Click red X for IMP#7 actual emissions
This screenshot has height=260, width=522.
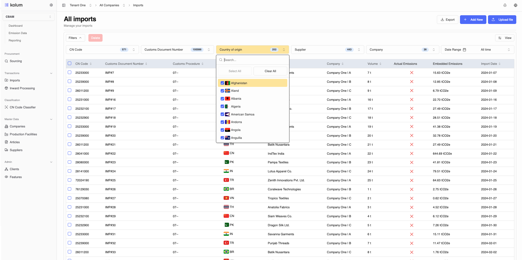(412, 73)
